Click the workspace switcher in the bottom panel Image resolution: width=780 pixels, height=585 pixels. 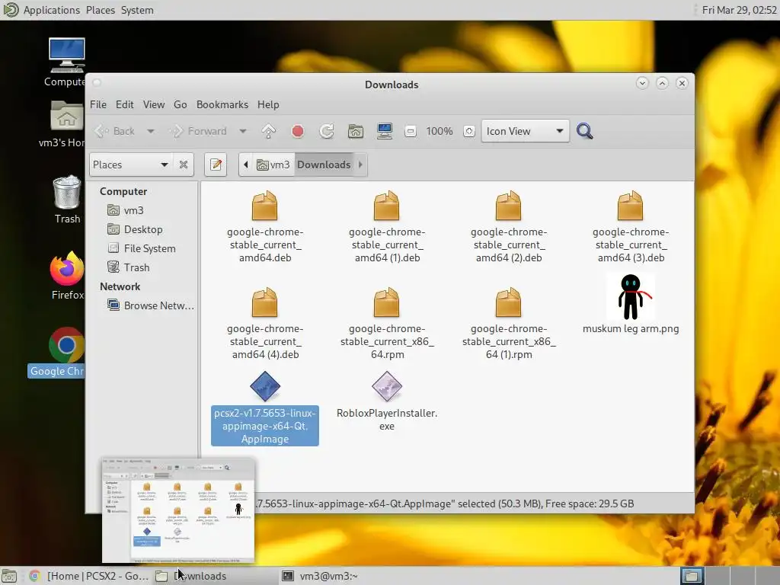click(729, 576)
